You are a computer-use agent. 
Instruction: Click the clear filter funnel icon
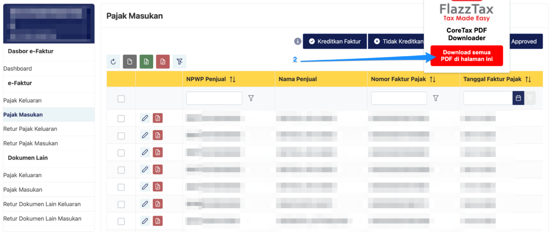(179, 62)
